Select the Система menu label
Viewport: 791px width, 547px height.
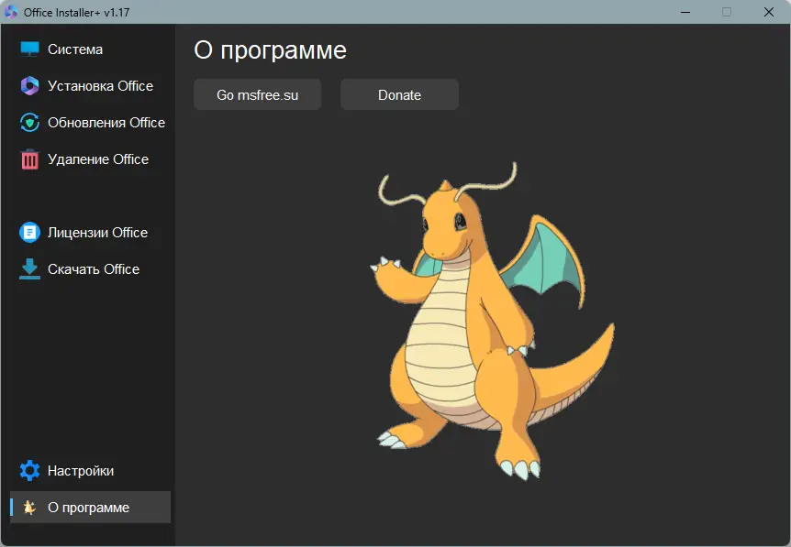(75, 49)
